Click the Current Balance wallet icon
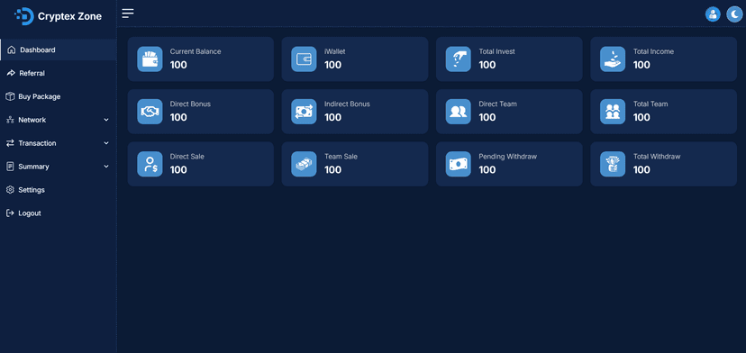This screenshot has height=353, width=746. [150, 59]
